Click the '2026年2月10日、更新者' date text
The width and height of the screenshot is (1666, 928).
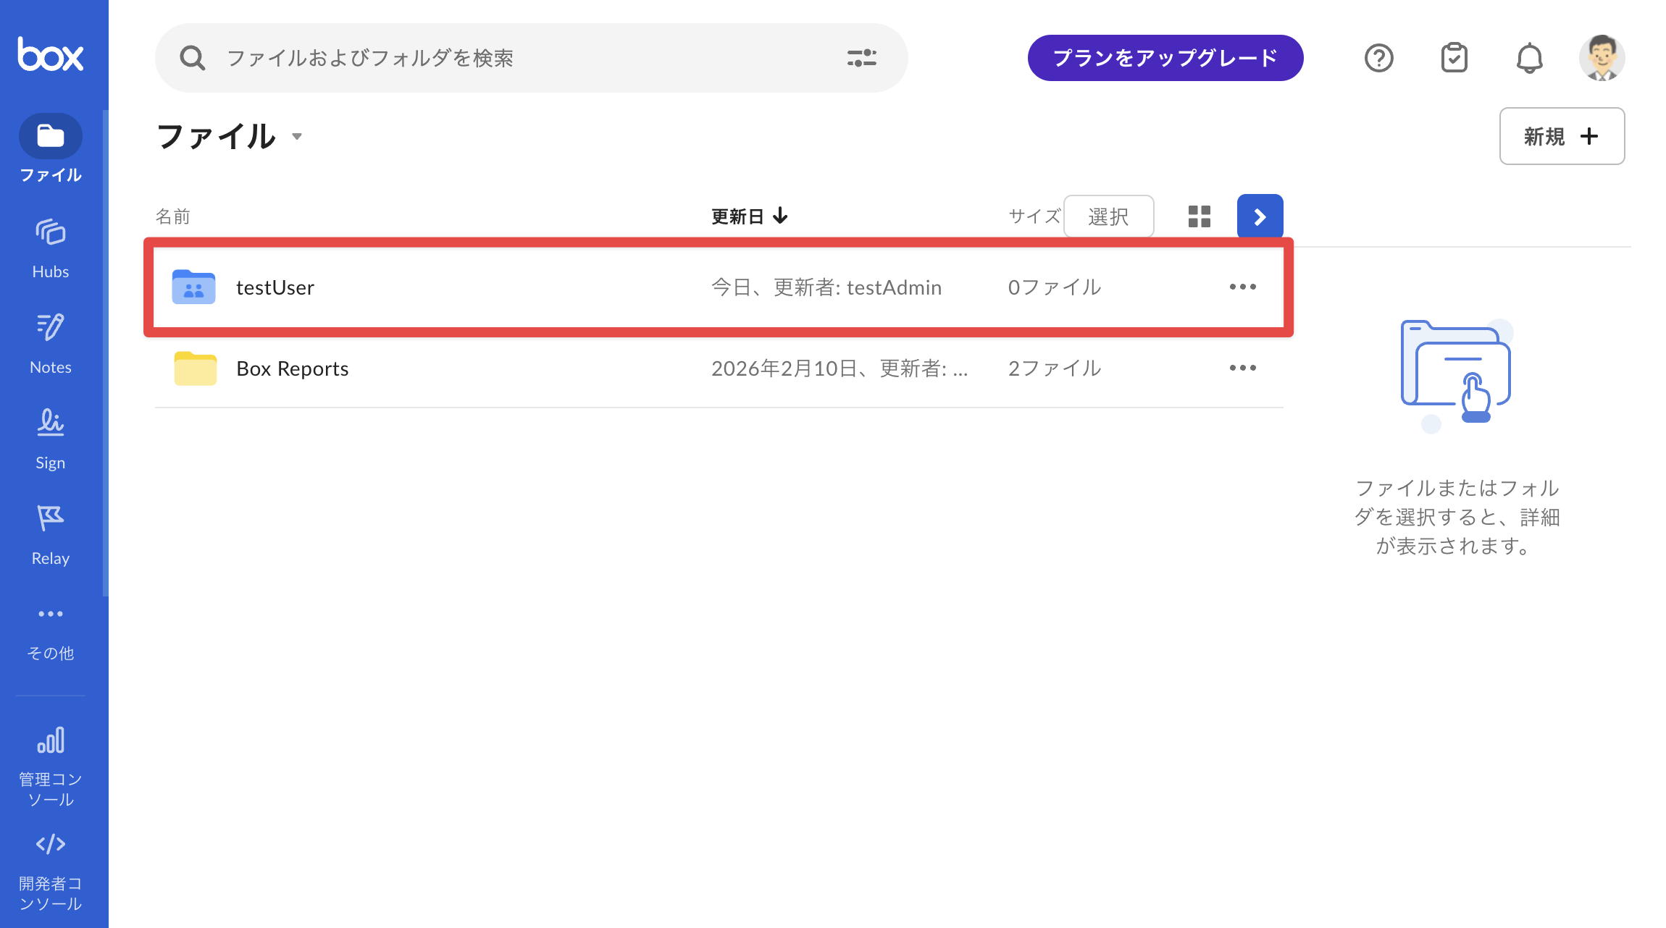840,368
